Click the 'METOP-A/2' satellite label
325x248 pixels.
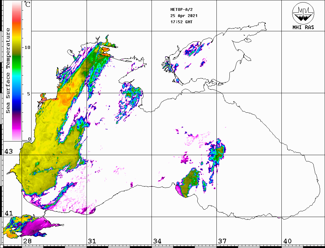(x=181, y=10)
